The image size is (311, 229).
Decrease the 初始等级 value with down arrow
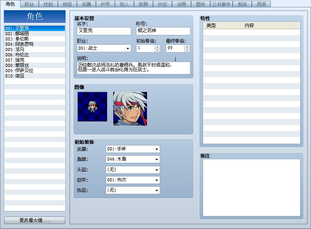[157, 50]
